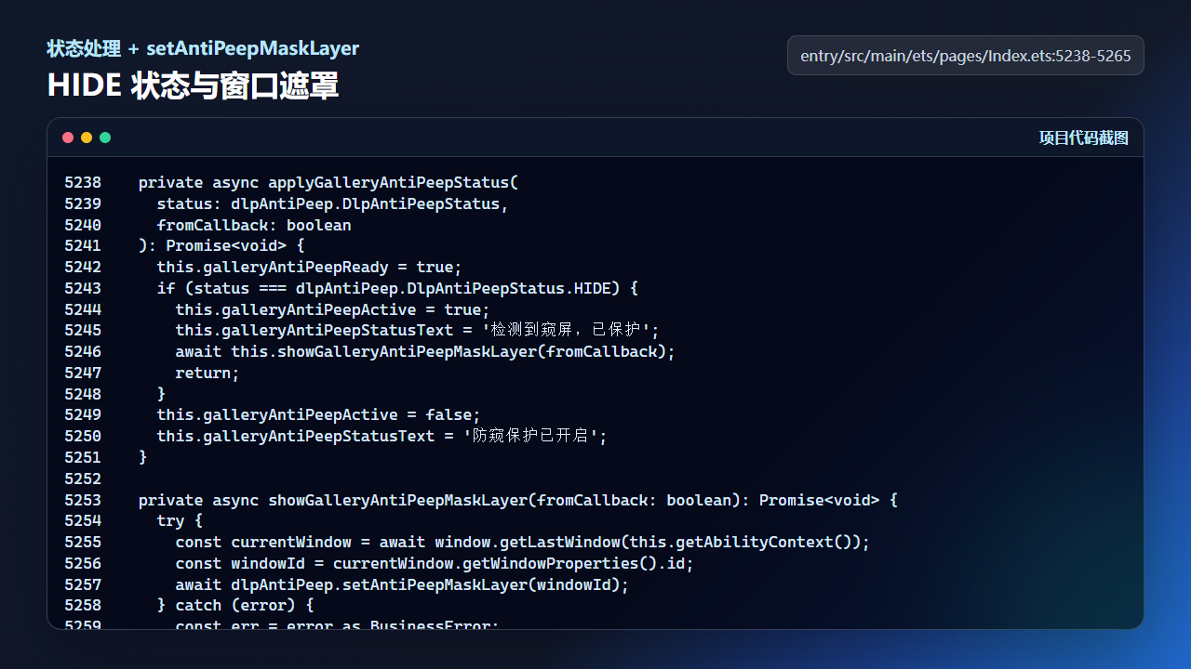Click the heading HIDE 状态与窗口遮罩
Screen dimensions: 1191x669
[193, 85]
